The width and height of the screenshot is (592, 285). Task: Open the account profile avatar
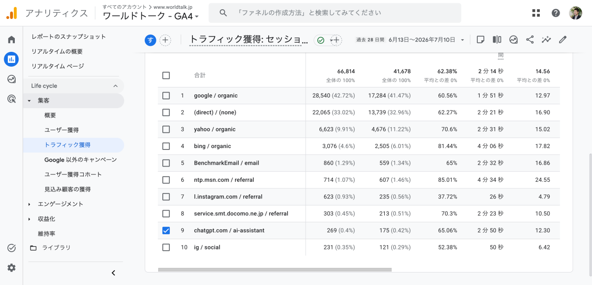(x=576, y=13)
